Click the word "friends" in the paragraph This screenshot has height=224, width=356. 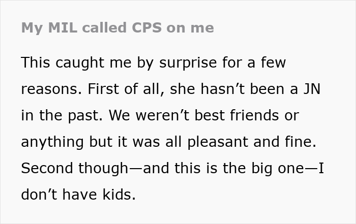[254, 115]
